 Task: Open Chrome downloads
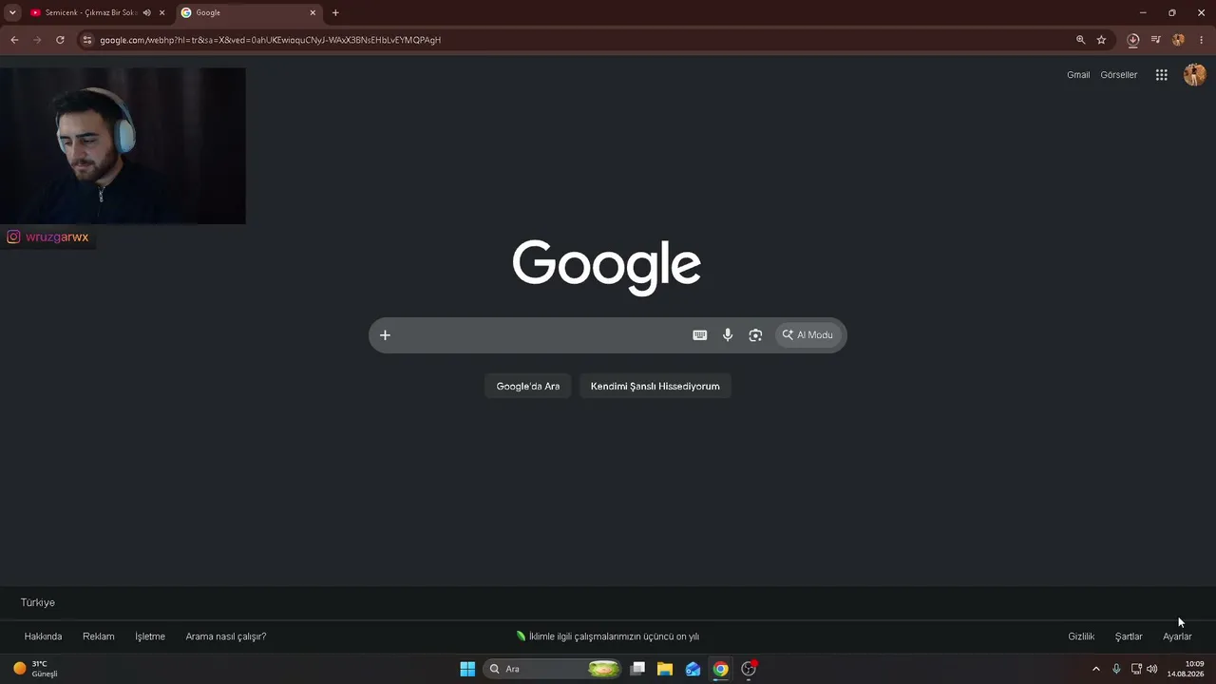[1132, 40]
